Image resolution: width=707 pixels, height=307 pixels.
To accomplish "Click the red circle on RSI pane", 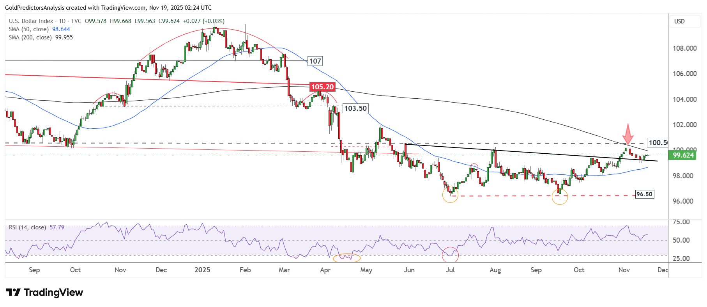I will coord(450,255).
